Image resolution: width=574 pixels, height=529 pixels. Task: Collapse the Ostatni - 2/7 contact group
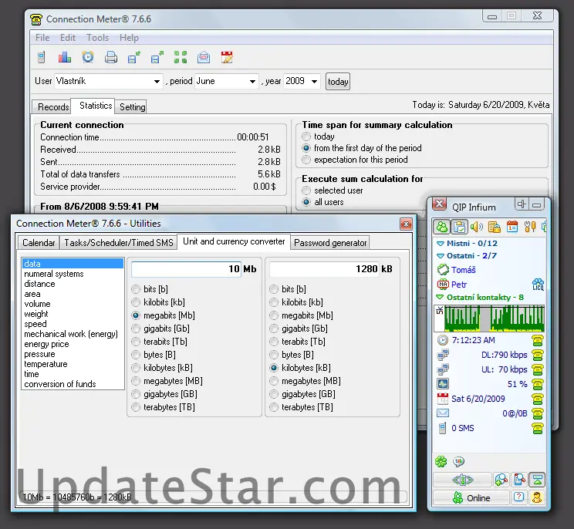click(441, 256)
